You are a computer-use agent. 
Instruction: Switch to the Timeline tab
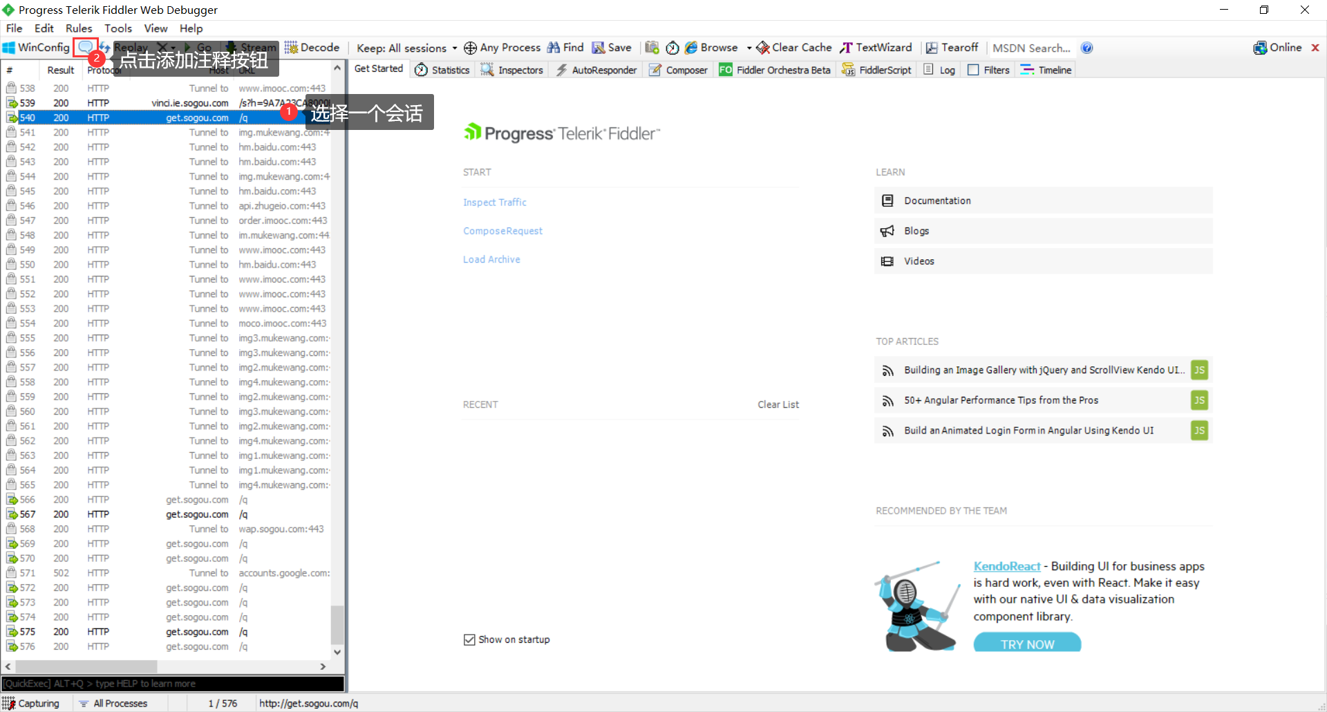[1046, 70]
